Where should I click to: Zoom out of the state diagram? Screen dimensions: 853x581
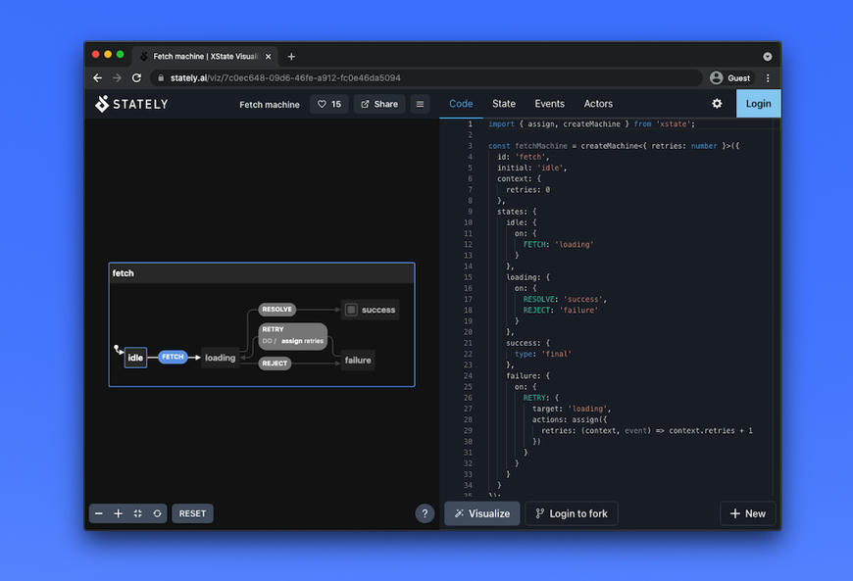pyautogui.click(x=98, y=513)
